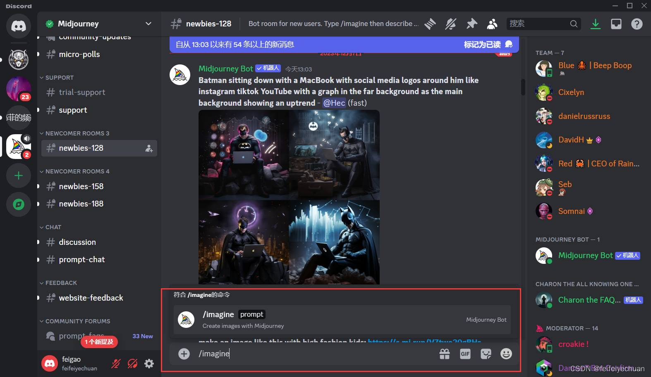Select the /imagine prompt command

tap(342, 320)
